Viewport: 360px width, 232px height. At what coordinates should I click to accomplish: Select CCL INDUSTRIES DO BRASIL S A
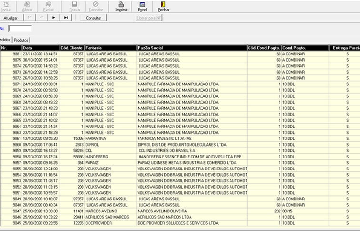pyautogui.click(x=192, y=150)
